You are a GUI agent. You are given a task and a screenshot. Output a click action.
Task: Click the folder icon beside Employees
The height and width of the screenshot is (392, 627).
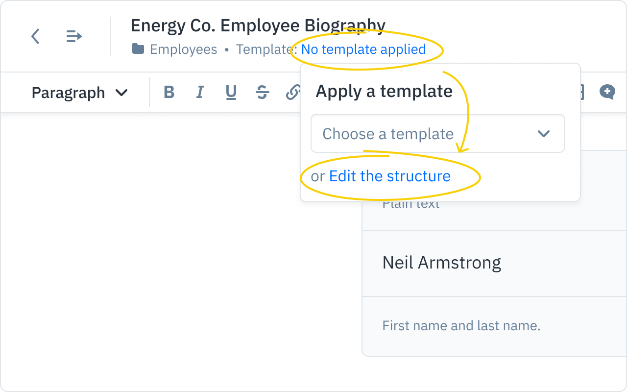(x=138, y=49)
